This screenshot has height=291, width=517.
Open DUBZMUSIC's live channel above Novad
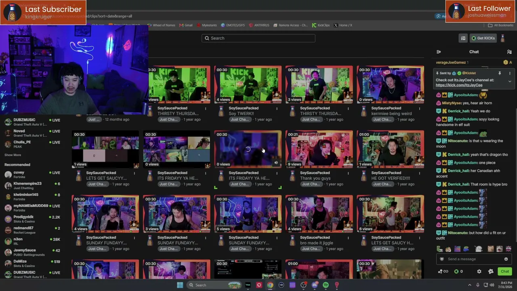click(x=32, y=122)
